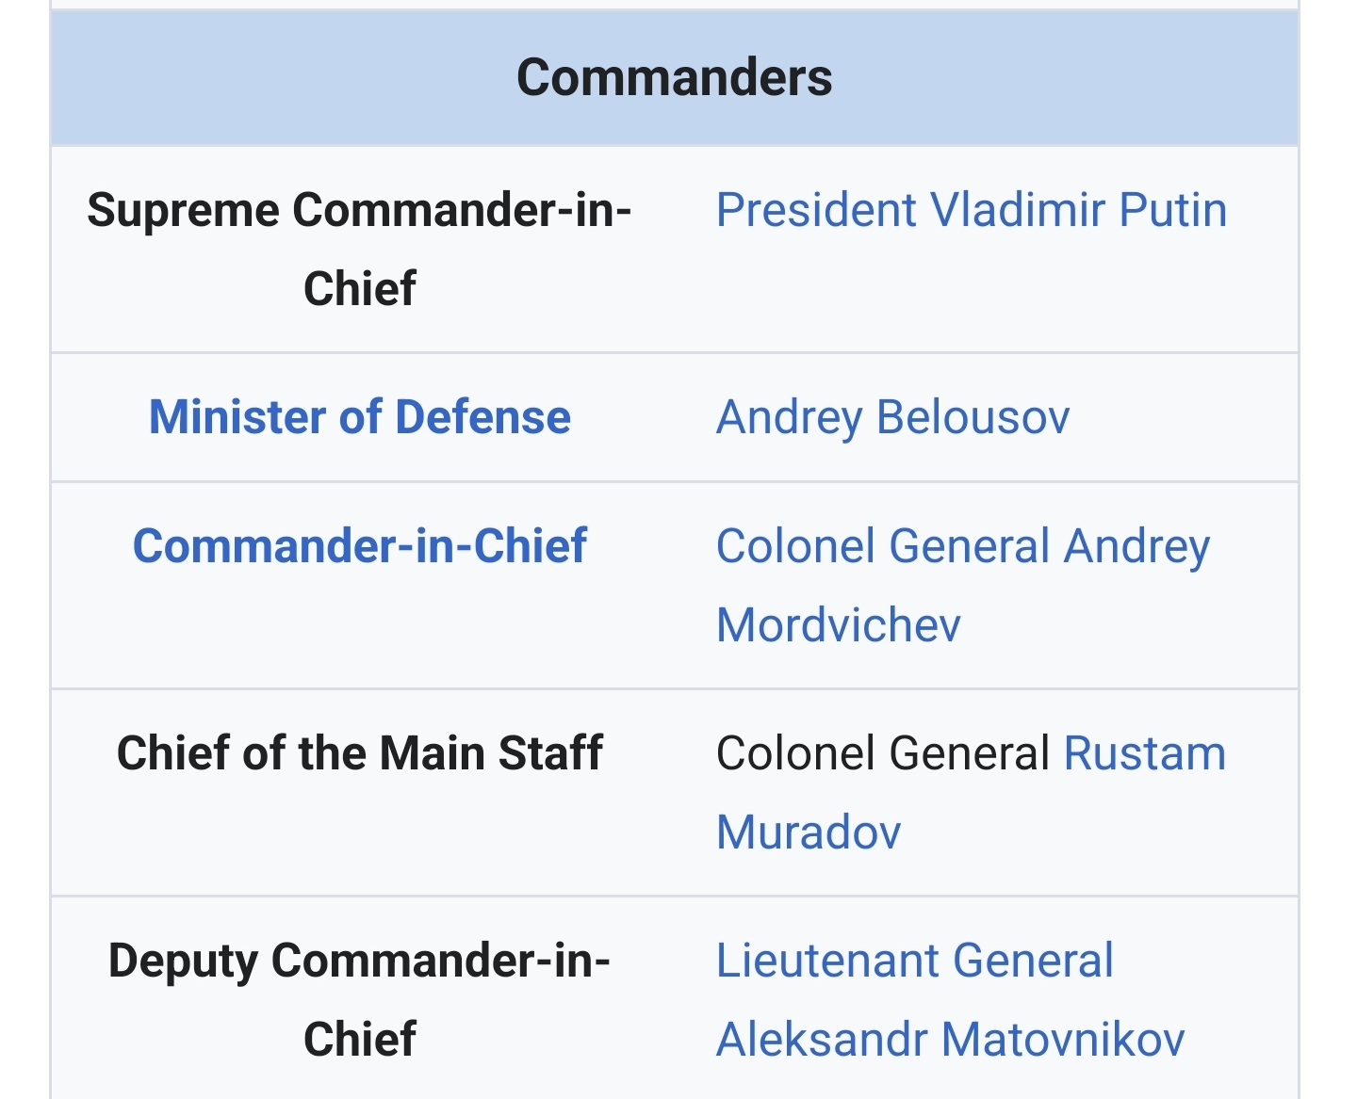Click the surname Mordvichev

838,625
